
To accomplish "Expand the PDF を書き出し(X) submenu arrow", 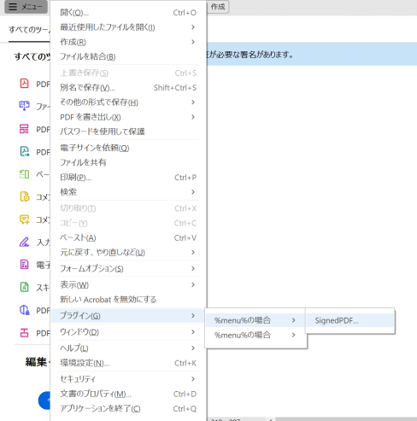I will point(193,117).
